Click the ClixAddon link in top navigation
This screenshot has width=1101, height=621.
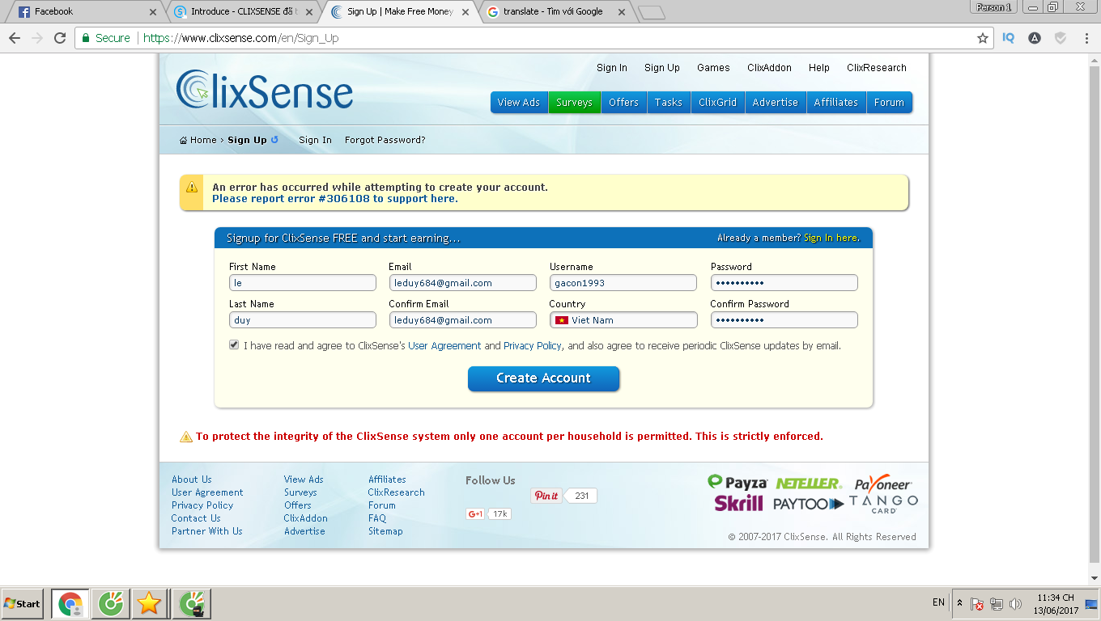click(769, 68)
